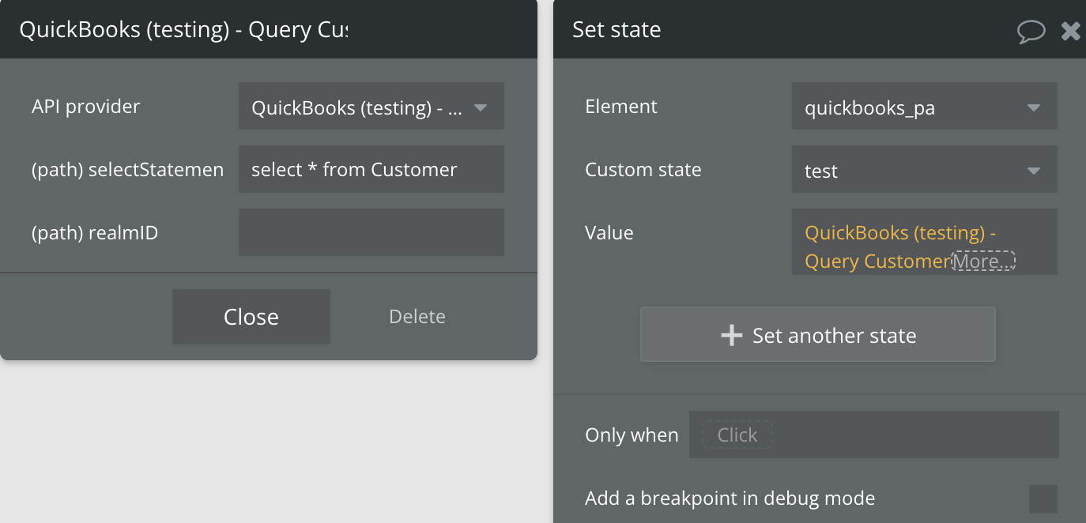Click the API provider label
The height and width of the screenshot is (523, 1086).
tap(86, 107)
